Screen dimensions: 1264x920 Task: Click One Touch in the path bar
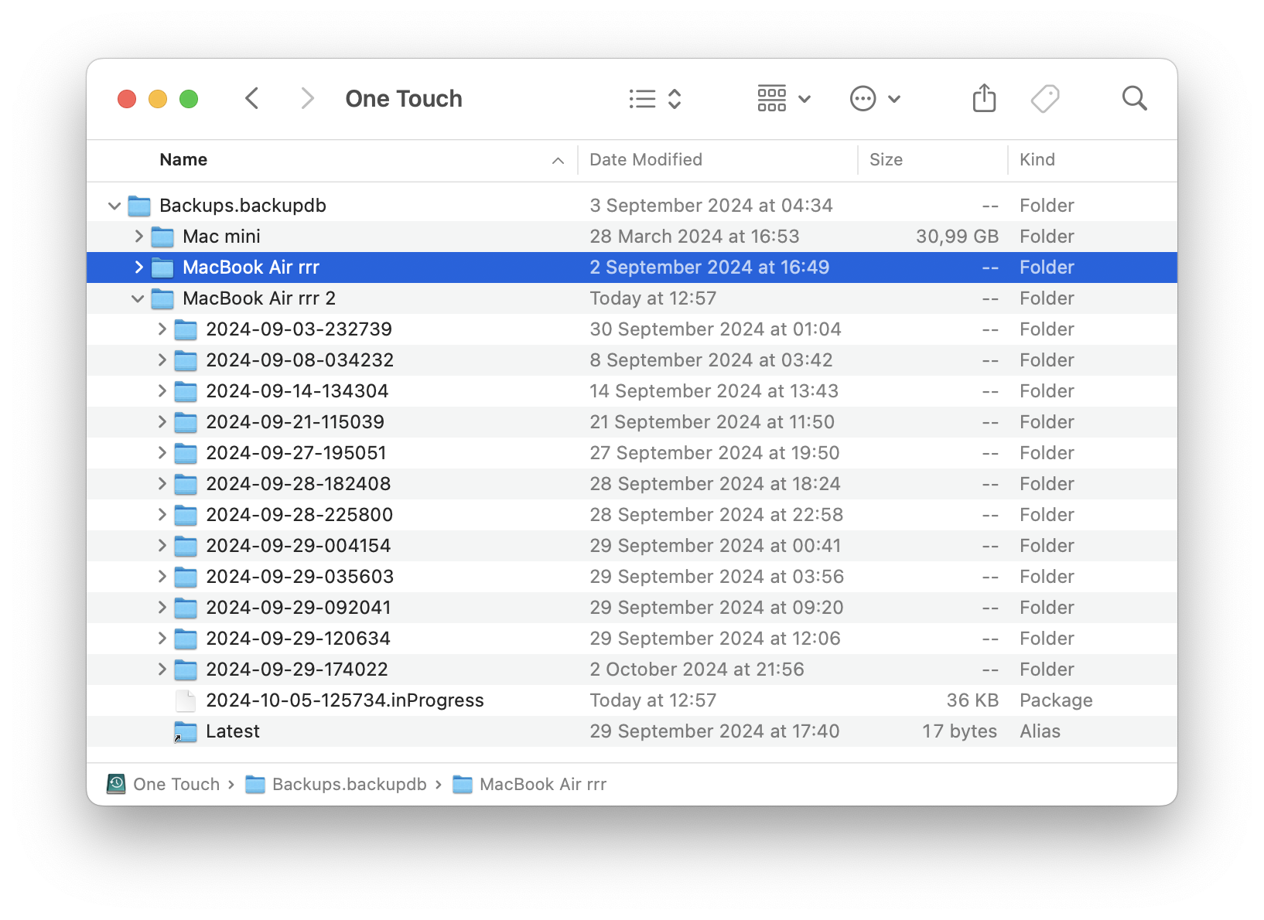click(x=163, y=784)
